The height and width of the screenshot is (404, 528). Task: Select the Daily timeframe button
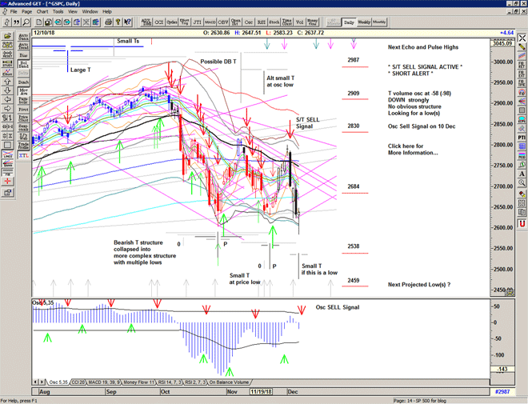(348, 22)
